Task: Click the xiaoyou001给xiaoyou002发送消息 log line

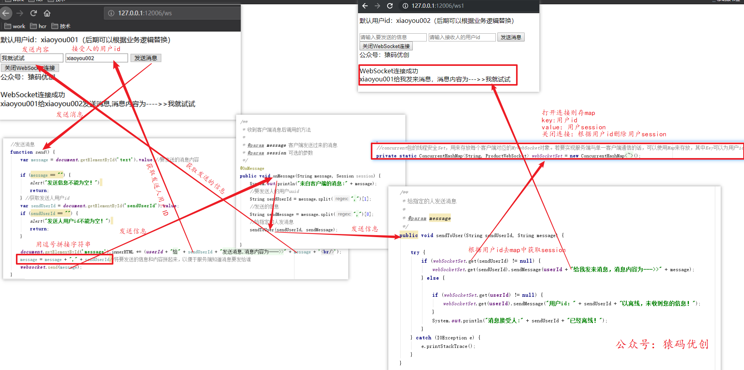Action: [x=98, y=104]
